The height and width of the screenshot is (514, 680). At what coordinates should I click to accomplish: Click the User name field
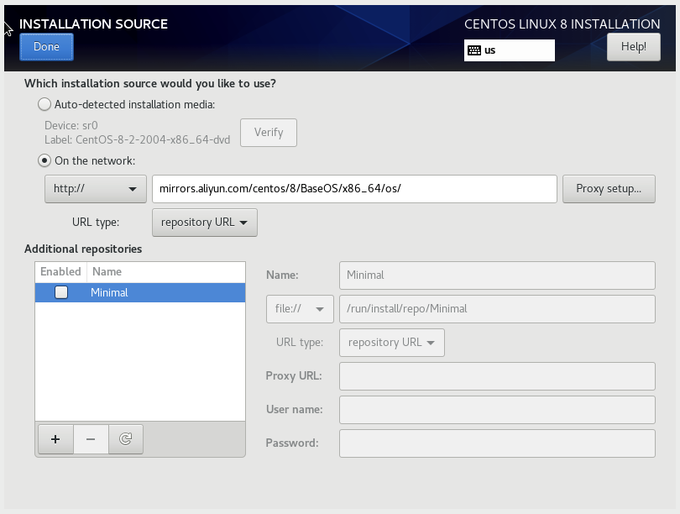(x=497, y=410)
